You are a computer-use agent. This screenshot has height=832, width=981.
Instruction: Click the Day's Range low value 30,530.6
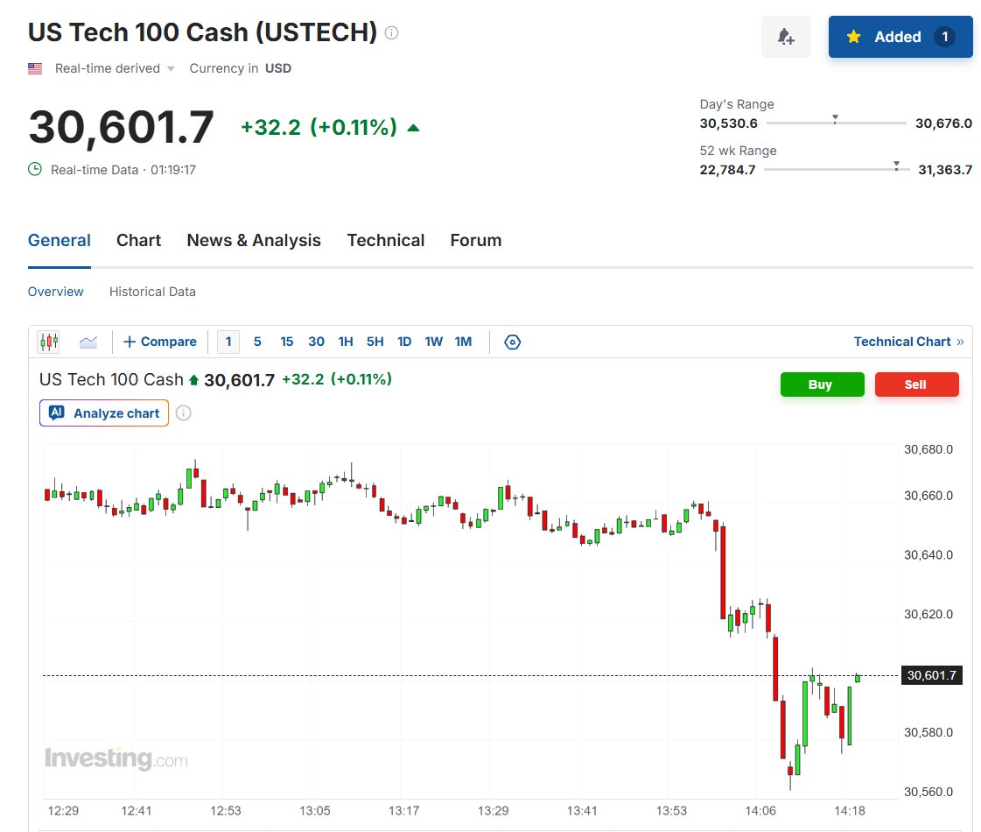(728, 123)
